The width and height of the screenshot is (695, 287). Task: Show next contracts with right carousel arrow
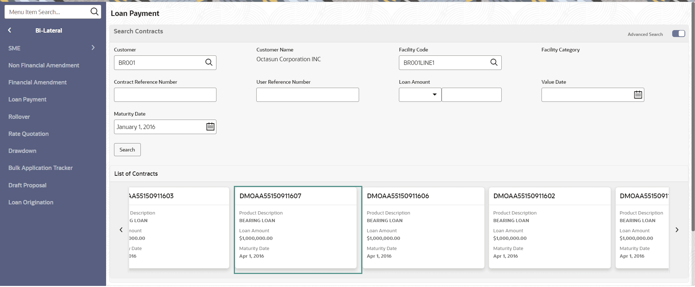point(677,230)
